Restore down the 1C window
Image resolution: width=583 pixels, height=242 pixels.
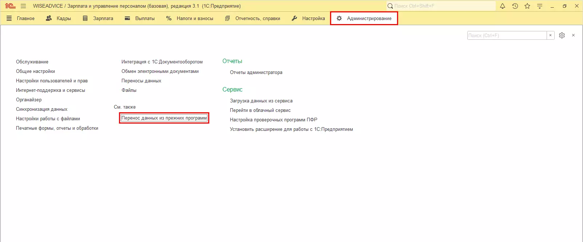click(564, 6)
